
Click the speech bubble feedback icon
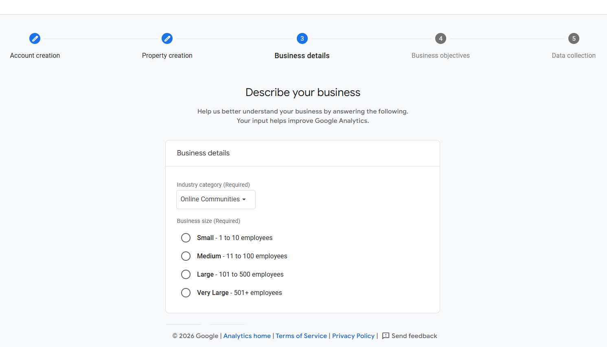pos(386,336)
